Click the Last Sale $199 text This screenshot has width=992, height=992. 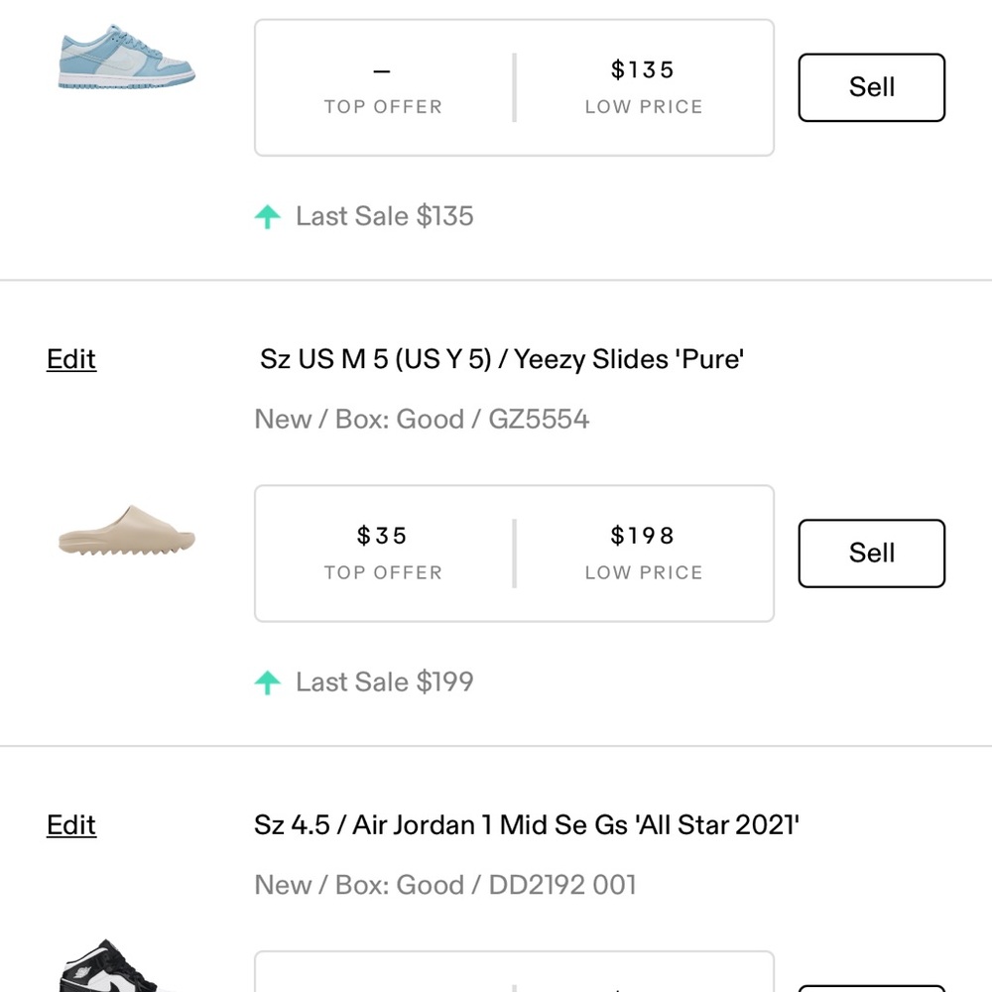pos(385,682)
